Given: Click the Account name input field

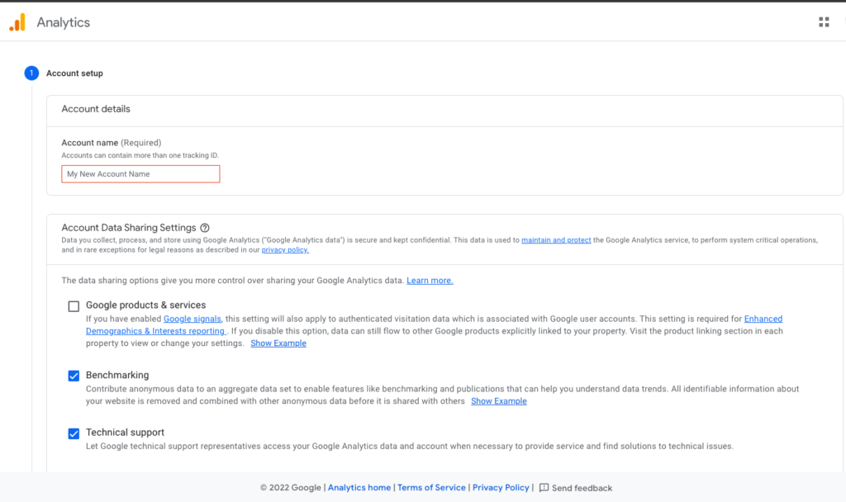Looking at the screenshot, I should click(140, 174).
